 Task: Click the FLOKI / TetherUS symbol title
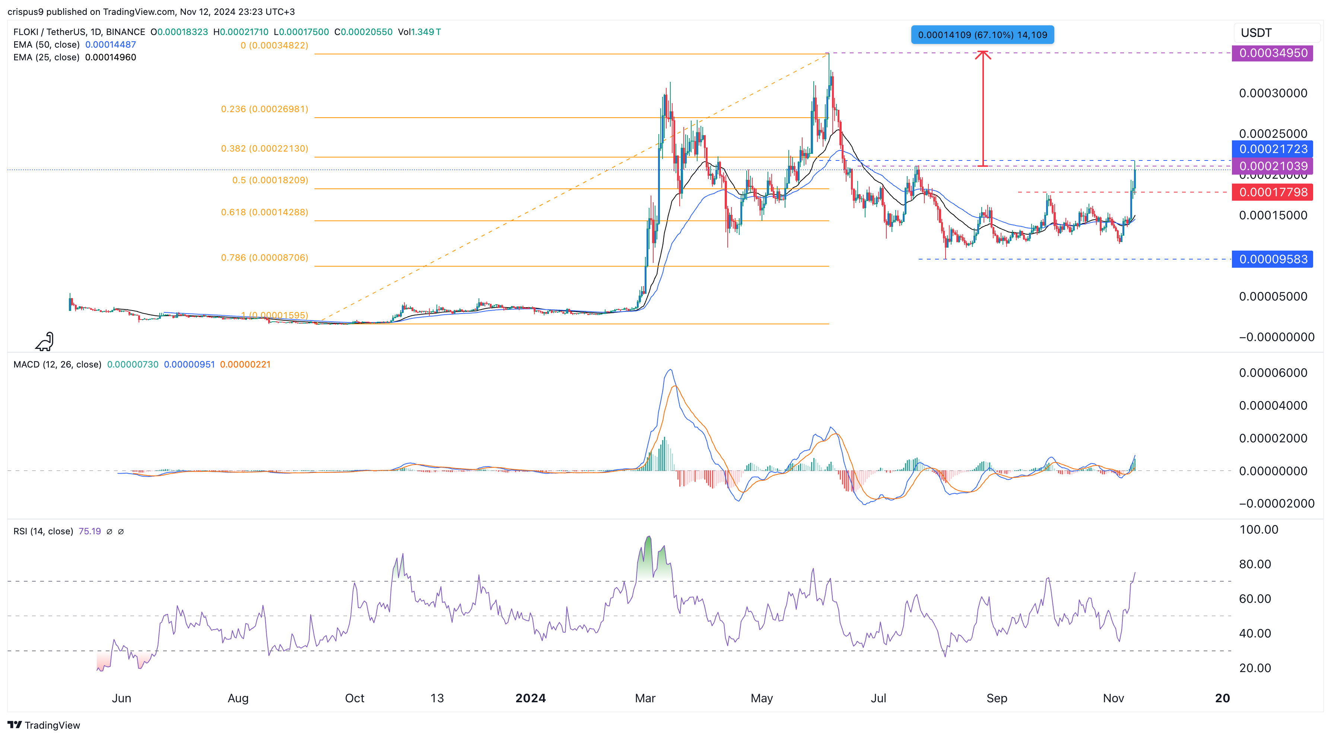tap(79, 32)
